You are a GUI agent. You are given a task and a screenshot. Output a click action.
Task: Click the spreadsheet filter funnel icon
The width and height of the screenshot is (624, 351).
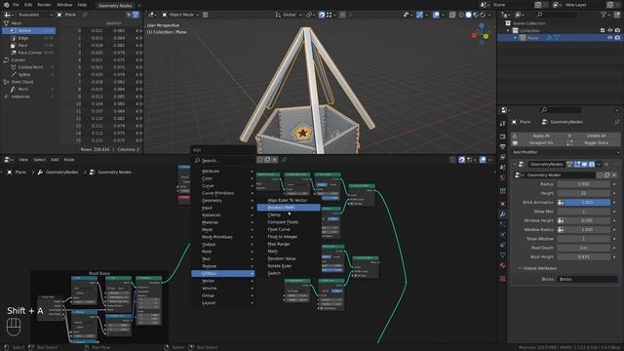136,15
